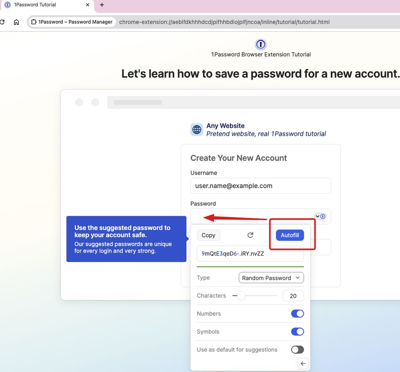Click the globe icon beside Any Website
This screenshot has width=400, height=372.
pos(197,129)
